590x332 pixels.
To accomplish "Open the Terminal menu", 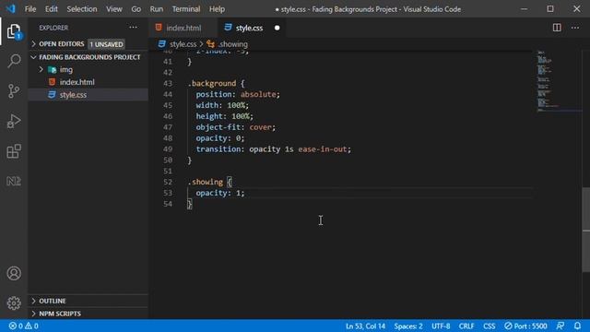I will 186,9.
